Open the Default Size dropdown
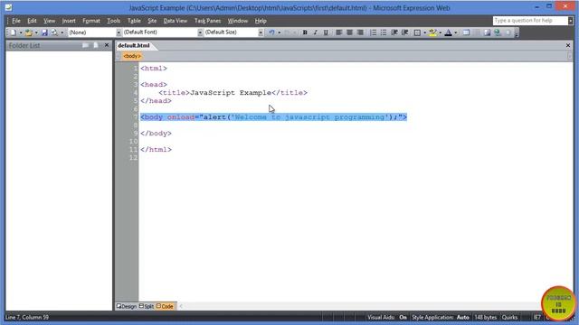The width and height of the screenshot is (579, 325). (261, 32)
